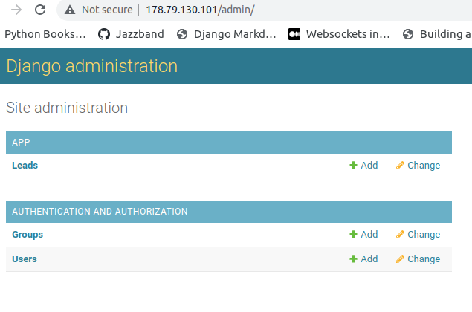Select Change link for Users

(418, 259)
